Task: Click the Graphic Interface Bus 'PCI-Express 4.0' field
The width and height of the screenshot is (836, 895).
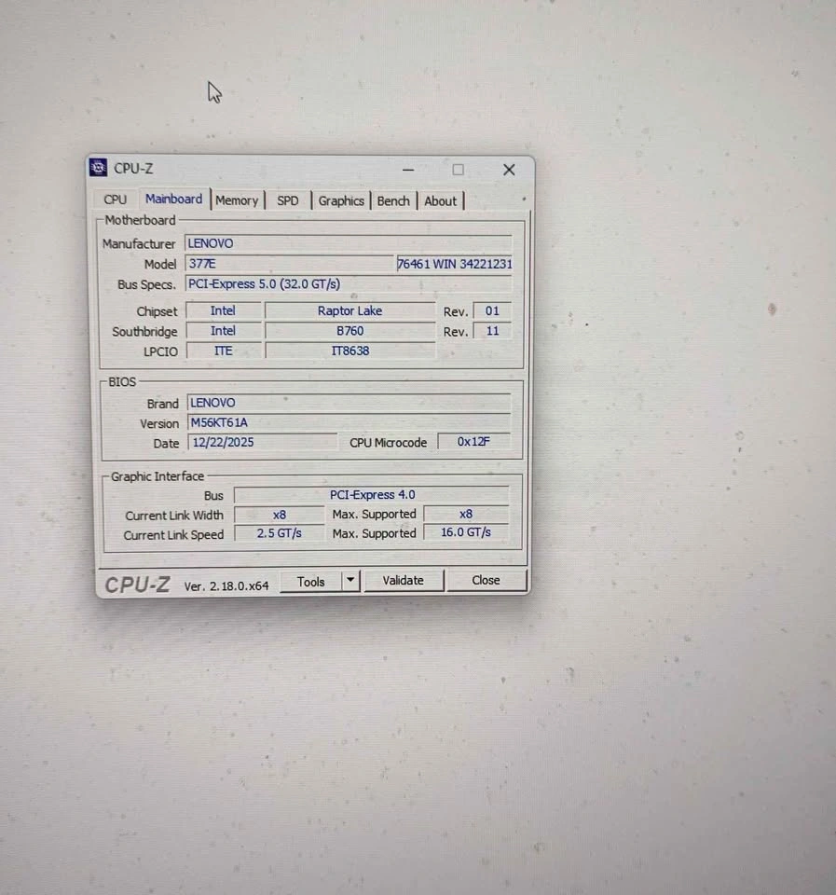Action: coord(372,494)
